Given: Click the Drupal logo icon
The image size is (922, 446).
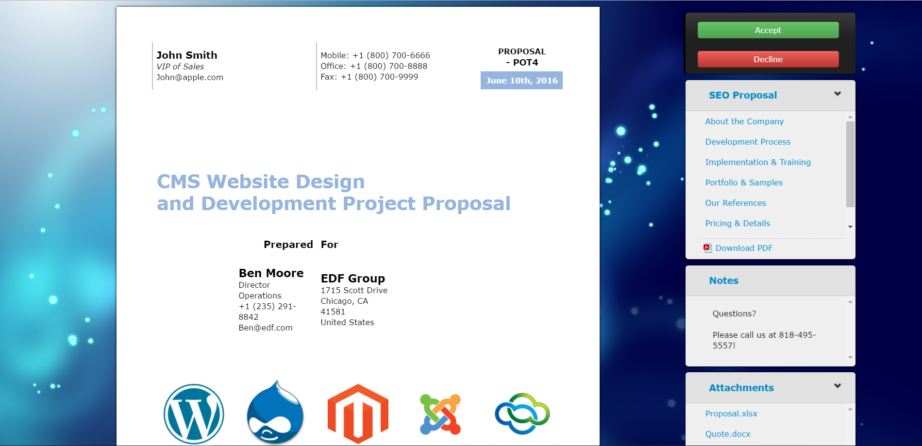Looking at the screenshot, I should [x=275, y=412].
